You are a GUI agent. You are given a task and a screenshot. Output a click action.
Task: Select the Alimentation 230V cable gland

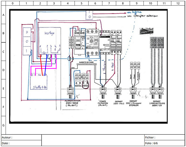(70, 93)
